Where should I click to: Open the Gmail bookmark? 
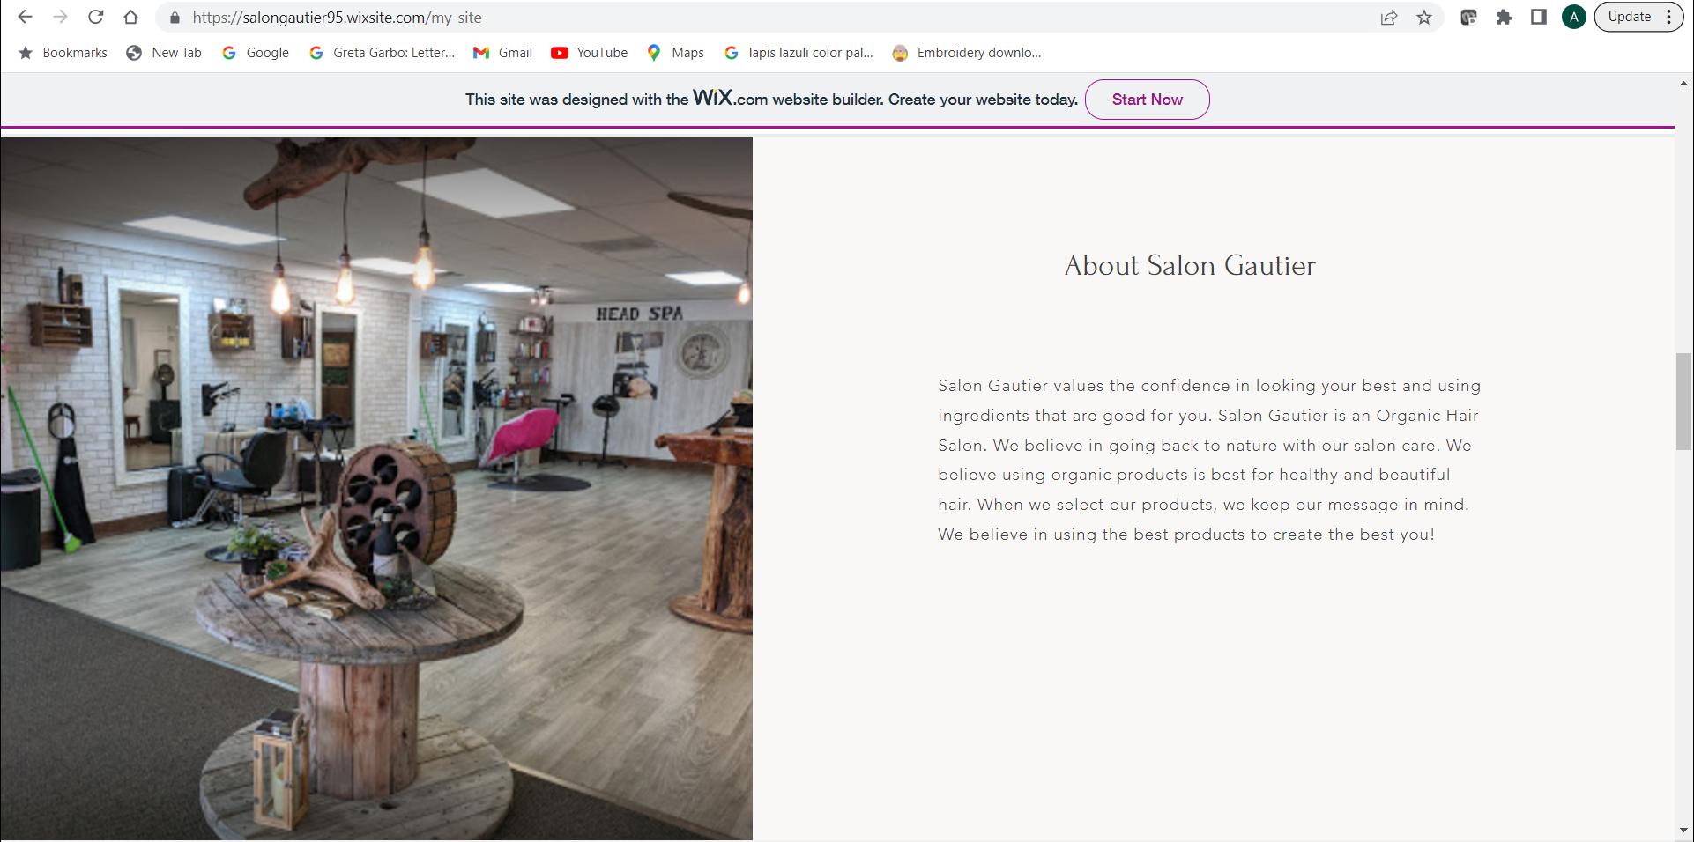click(x=503, y=53)
